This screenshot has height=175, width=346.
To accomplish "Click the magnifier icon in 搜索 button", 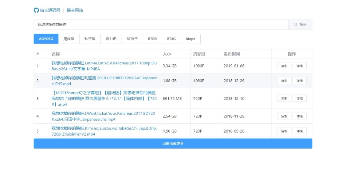I will [x=296, y=25].
